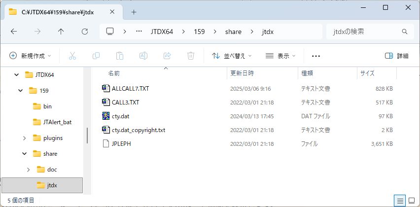The width and height of the screenshot is (420, 207).
Task: Click the 3,651 KB size value
Action: [x=382, y=144]
